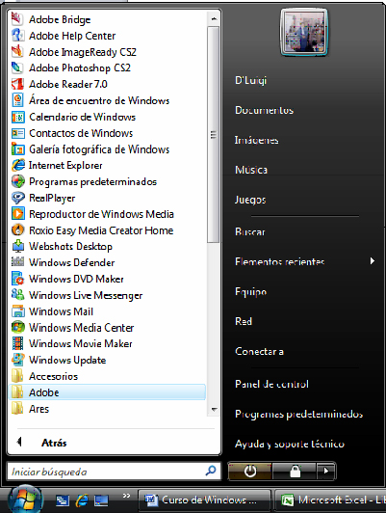Click the Windows Update icon
The width and height of the screenshot is (386, 513).
pyautogui.click(x=17, y=360)
